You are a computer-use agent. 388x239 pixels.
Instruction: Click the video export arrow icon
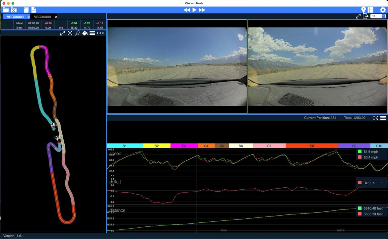pos(366,16)
